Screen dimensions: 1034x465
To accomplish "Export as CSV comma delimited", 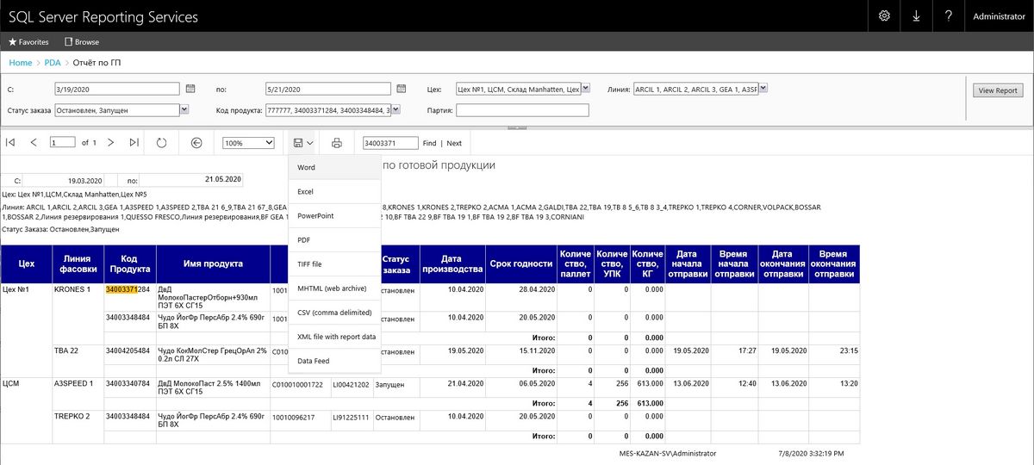I will 334,313.
